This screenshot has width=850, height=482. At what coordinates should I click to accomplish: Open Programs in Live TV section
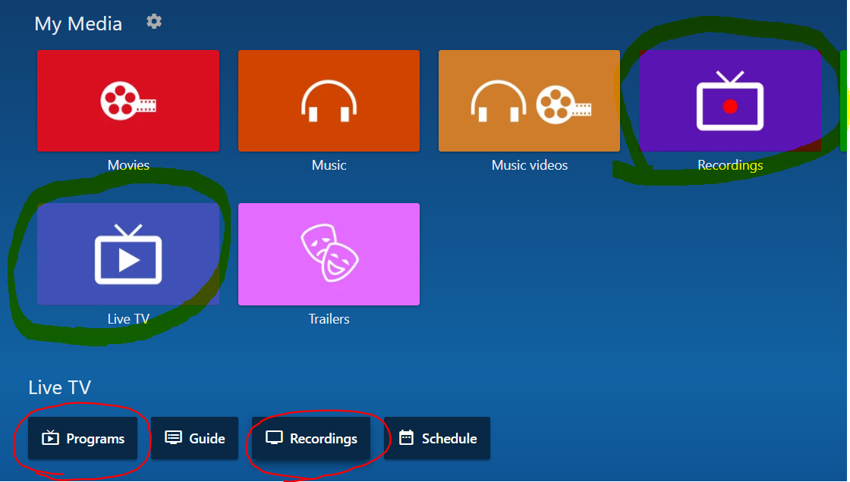83,438
